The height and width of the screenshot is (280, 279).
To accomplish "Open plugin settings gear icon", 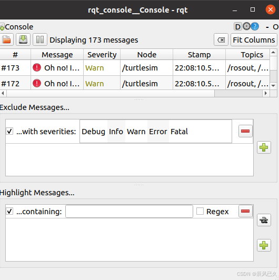I will (x=247, y=26).
